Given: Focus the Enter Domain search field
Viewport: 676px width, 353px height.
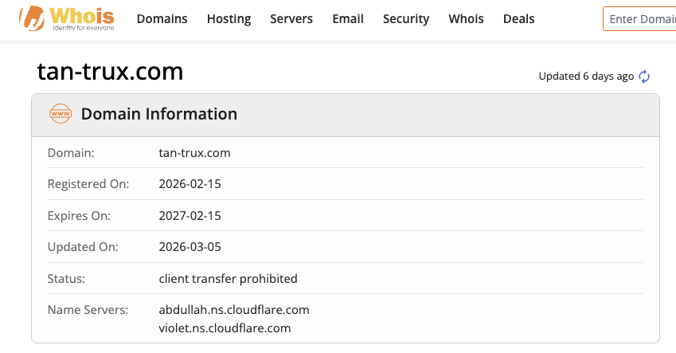Looking at the screenshot, I should 640,18.
